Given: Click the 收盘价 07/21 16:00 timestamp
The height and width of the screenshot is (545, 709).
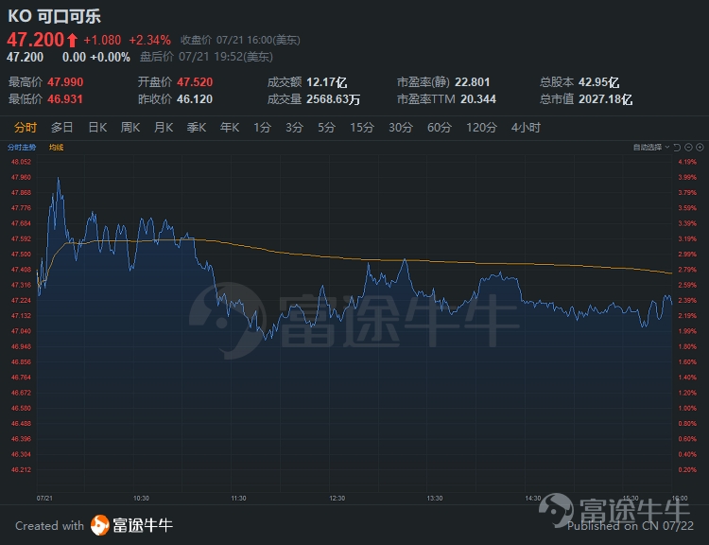Looking at the screenshot, I should point(240,41).
